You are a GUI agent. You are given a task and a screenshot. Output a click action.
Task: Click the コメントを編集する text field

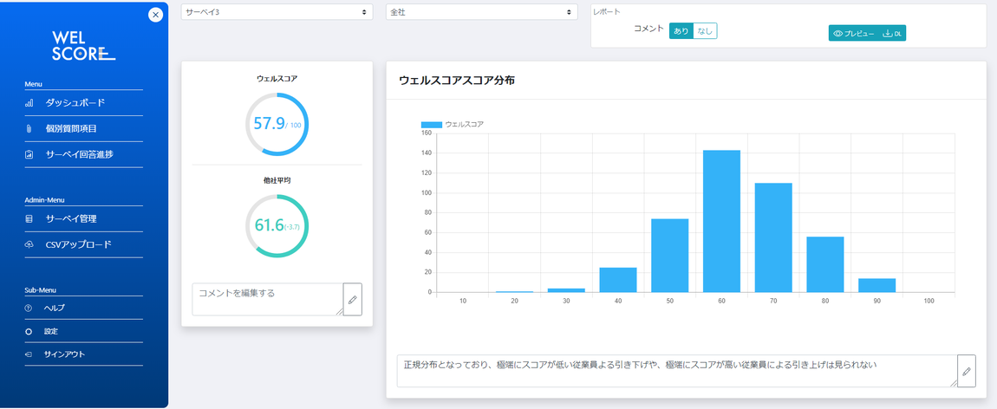pos(267,299)
